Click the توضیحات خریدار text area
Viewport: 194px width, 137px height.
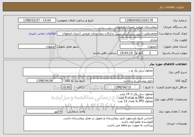point(88,123)
